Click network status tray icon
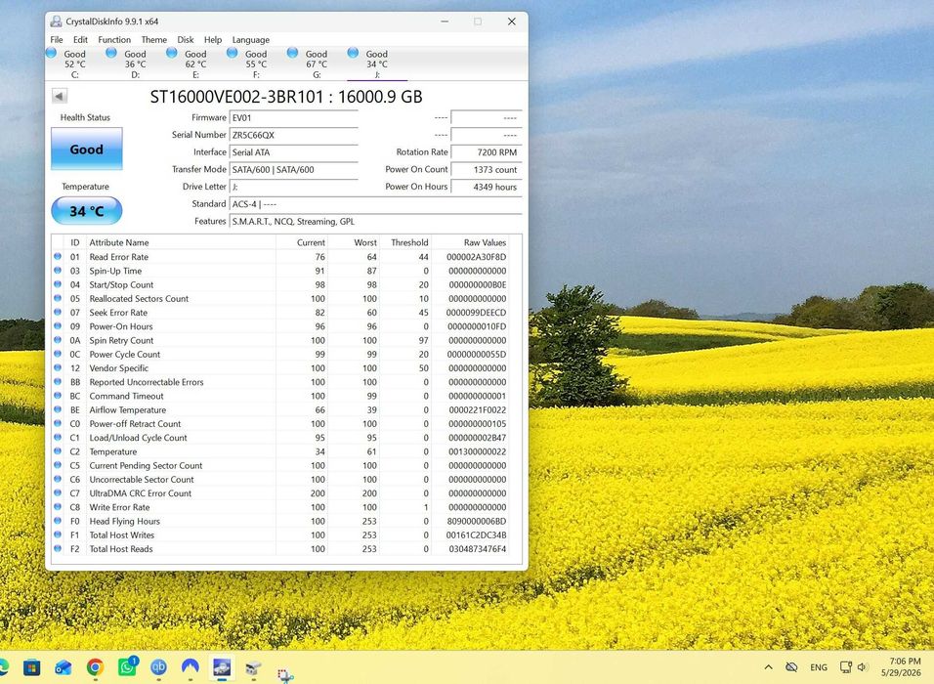This screenshot has height=684, width=934. point(846,667)
